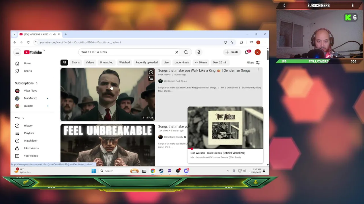Image resolution: width=364 pixels, height=204 pixels.
Task: Show hidden system tray icons
Action: 228,171
